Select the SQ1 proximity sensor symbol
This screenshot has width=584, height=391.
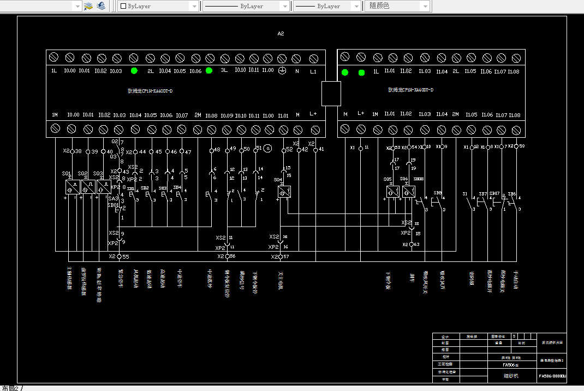point(73,187)
